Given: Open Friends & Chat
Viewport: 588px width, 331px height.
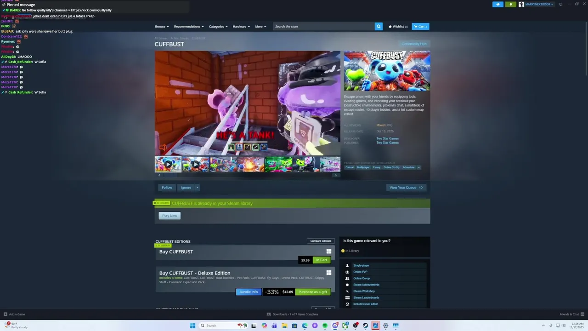Looking at the screenshot, I should pos(571,314).
